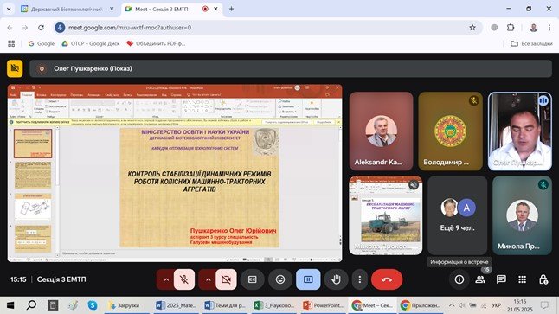The width and height of the screenshot is (559, 314).
Task: Raise hand in the meeting
Action: coord(336,279)
